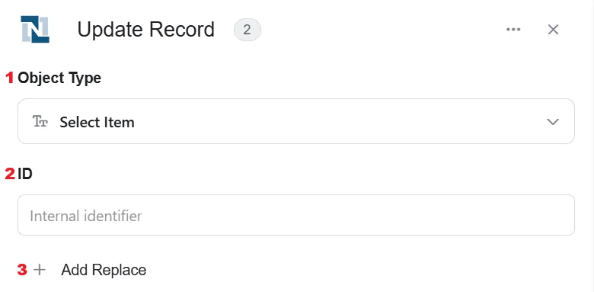Open the three-dot more options menu
The width and height of the screenshot is (594, 292).
pos(513,29)
